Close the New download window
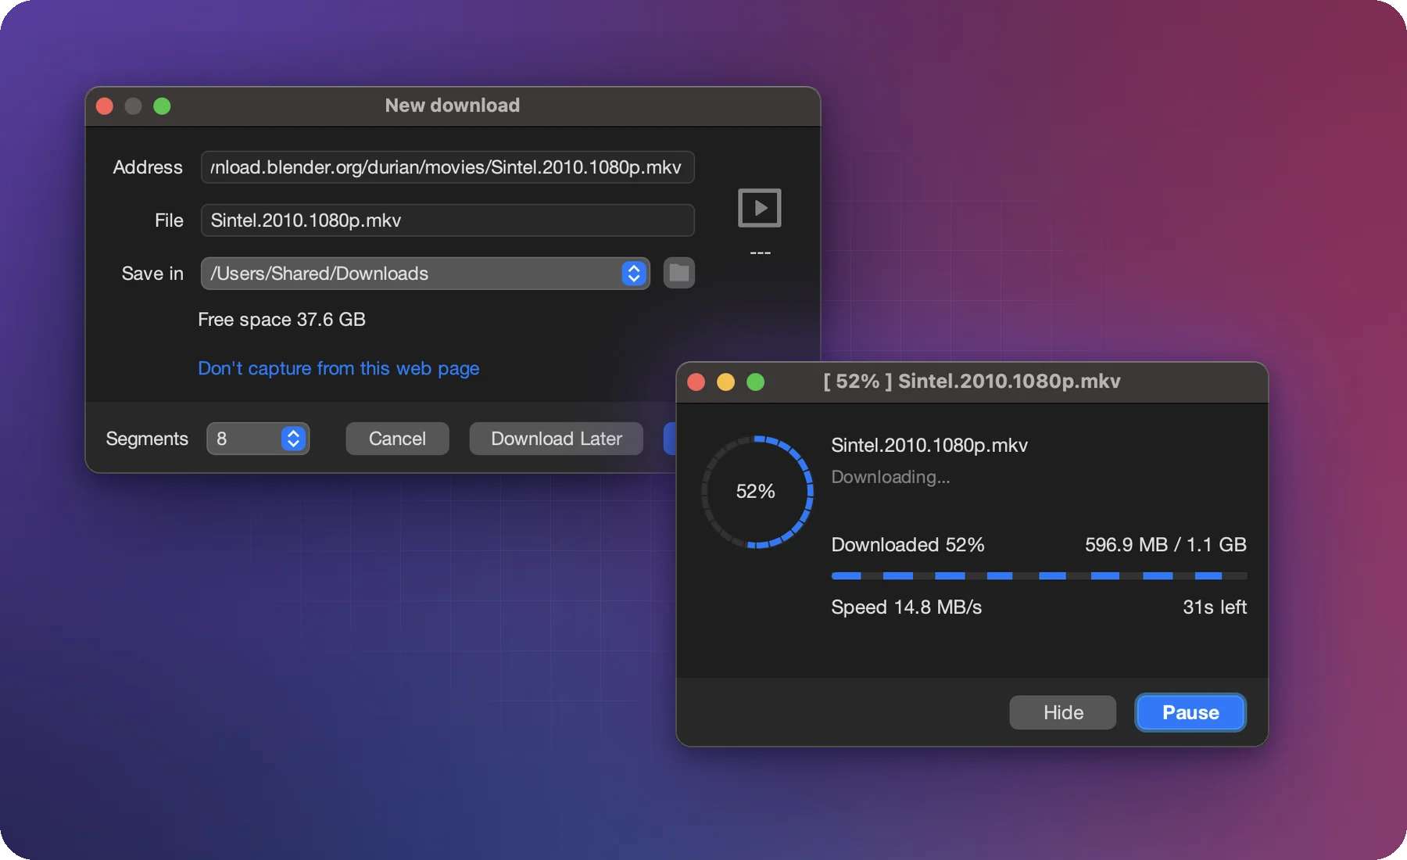The image size is (1407, 860). coord(105,106)
